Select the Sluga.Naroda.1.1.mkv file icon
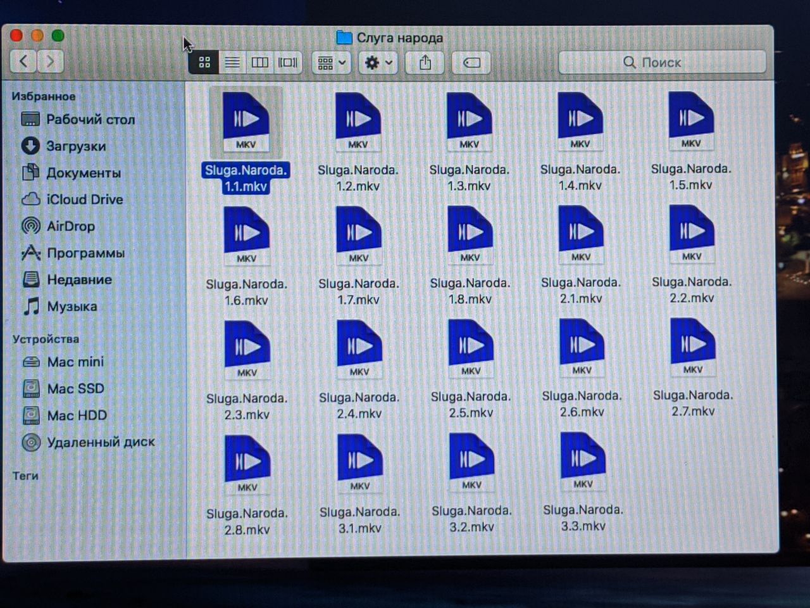The height and width of the screenshot is (608, 810). [x=246, y=122]
